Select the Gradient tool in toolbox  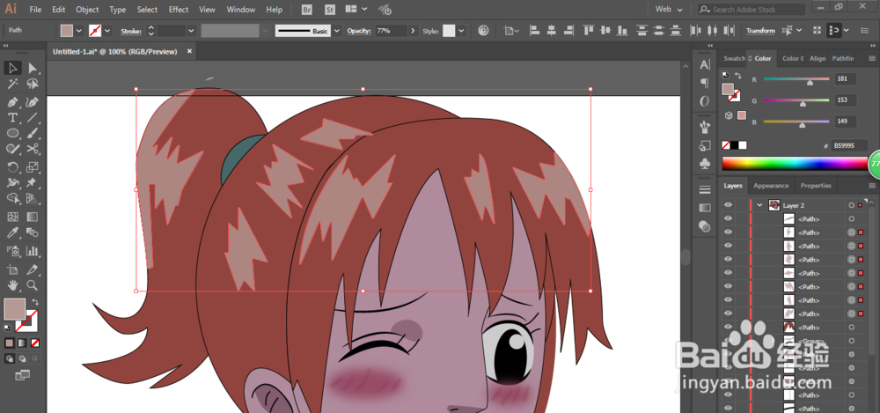pyautogui.click(x=33, y=217)
